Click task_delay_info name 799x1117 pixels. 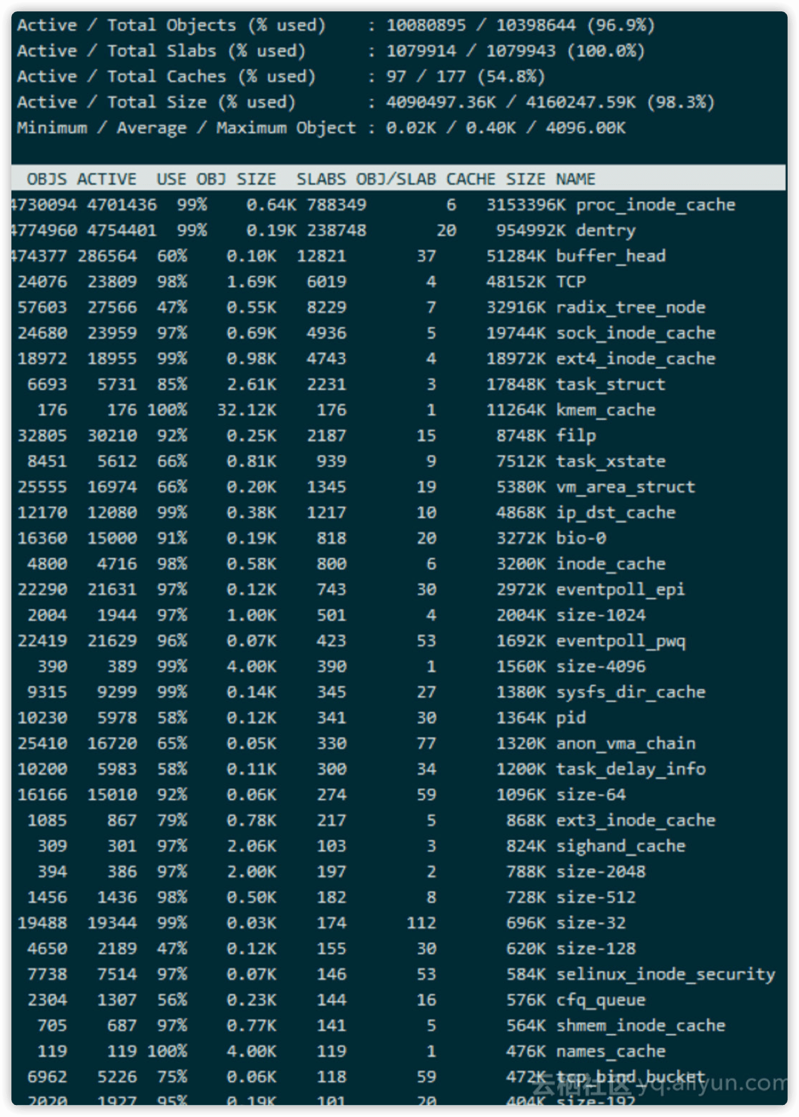630,770
